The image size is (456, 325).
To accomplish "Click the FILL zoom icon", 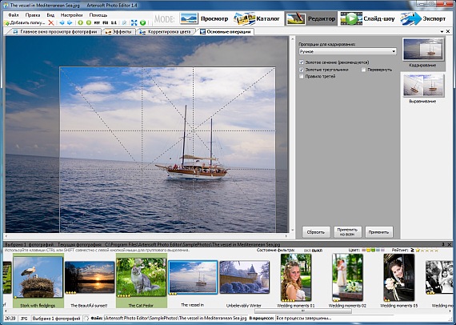I will pos(106,22).
